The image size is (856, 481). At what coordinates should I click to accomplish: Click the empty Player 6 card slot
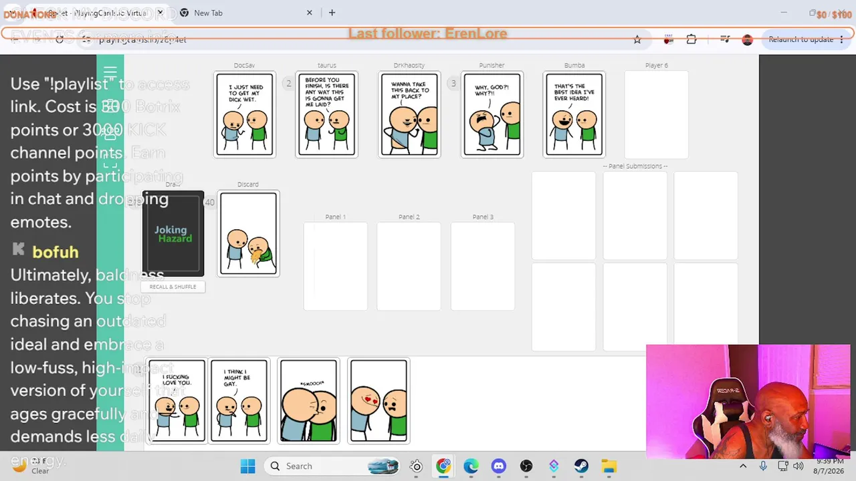tap(656, 114)
